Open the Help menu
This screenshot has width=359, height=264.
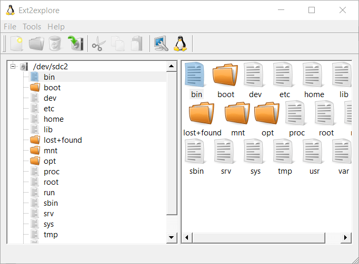click(x=56, y=27)
